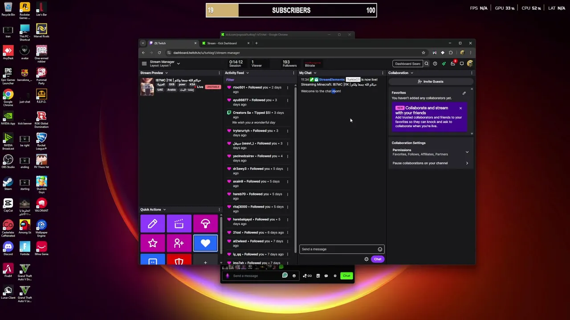This screenshot has height=320, width=570.
Task: Click the star quick action tile
Action: [152, 243]
